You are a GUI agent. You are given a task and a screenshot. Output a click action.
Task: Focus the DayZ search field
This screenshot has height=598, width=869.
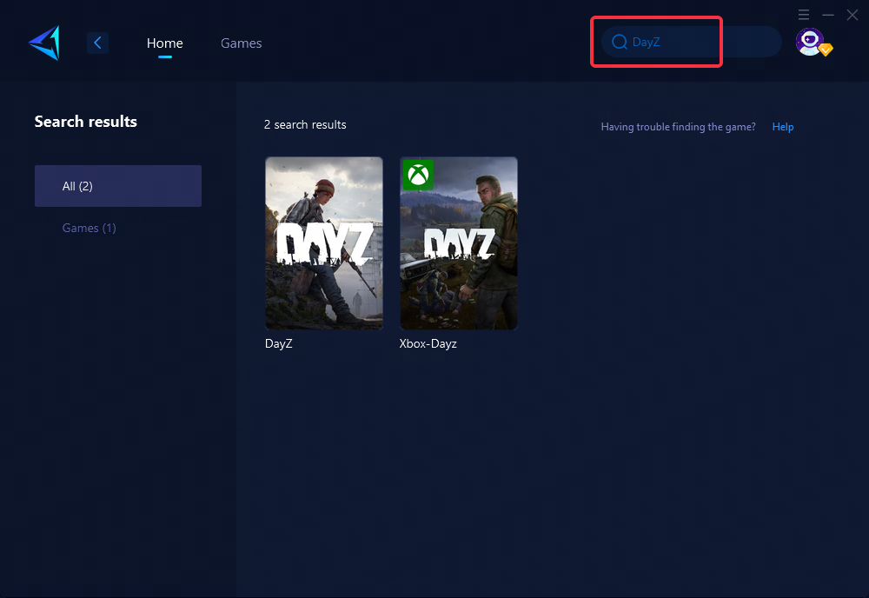pos(692,42)
